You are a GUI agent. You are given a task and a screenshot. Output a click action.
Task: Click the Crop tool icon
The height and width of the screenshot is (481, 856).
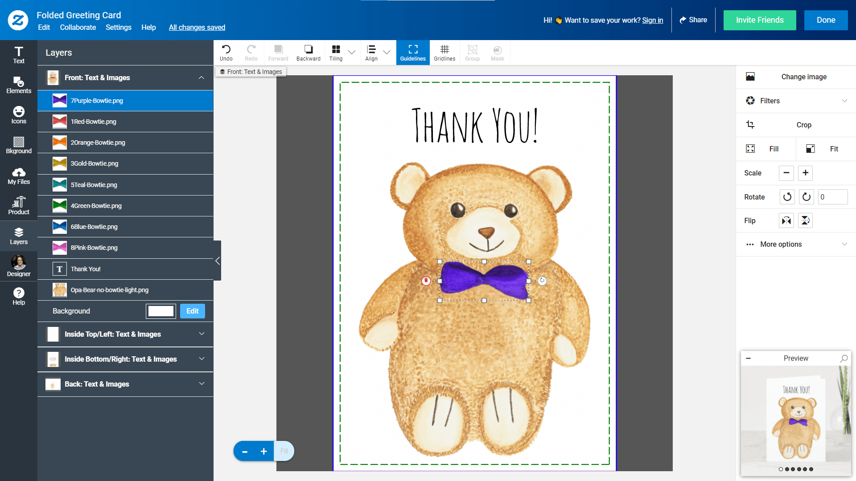[x=750, y=125]
